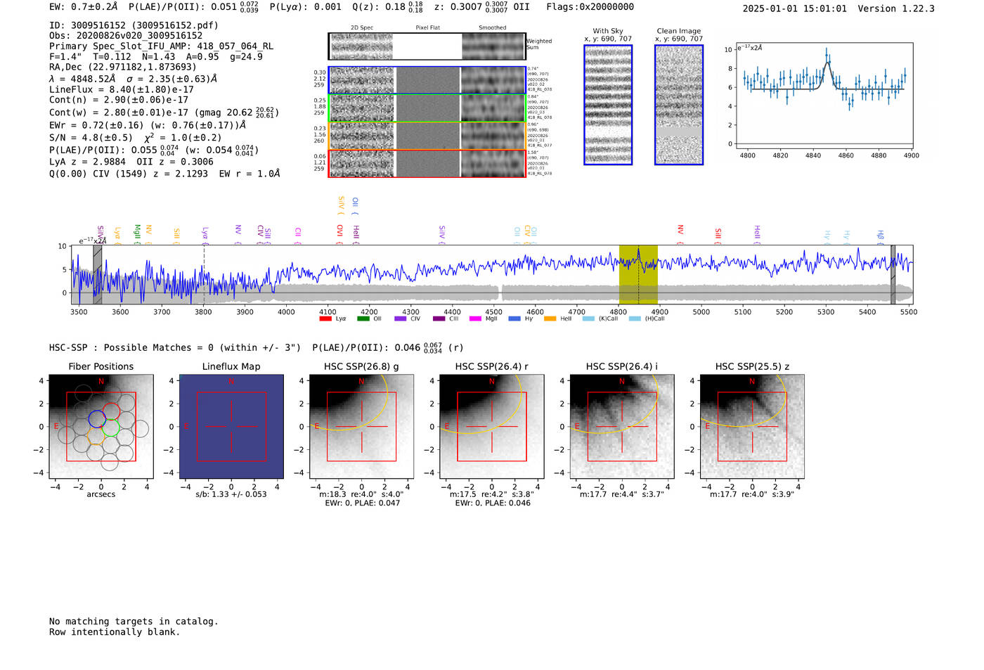Click the Obs: 20200826v020_3009516152 line
Screen dimensions: 984x670
click(x=126, y=36)
